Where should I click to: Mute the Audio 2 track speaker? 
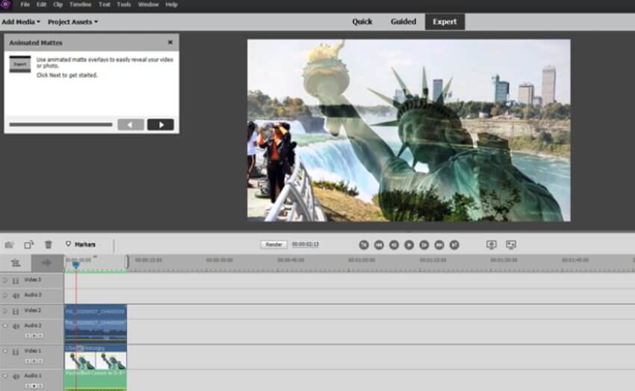click(x=16, y=326)
